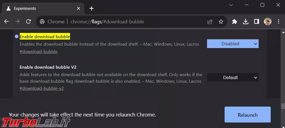The height and width of the screenshot is (128, 285).
Task: Open Chrome's three-dot menu
Action: [278, 21]
